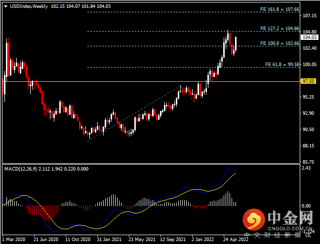Click the 2 Jan 2022 date marker
Viewport: 320px width, 244px height.
click(202, 239)
